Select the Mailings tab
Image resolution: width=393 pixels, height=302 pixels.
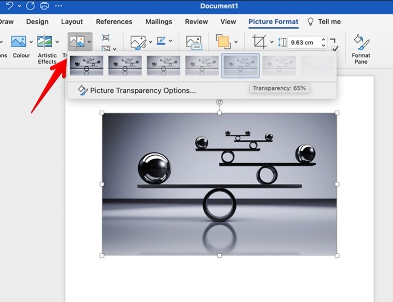pos(159,21)
